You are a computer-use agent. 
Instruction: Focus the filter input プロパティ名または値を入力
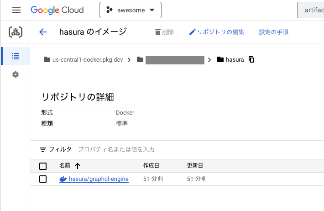(116, 149)
